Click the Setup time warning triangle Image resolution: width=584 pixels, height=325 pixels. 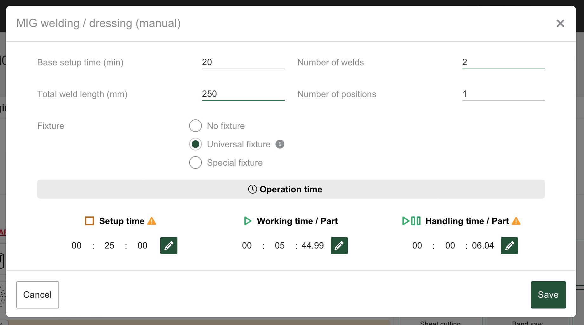[x=152, y=221]
